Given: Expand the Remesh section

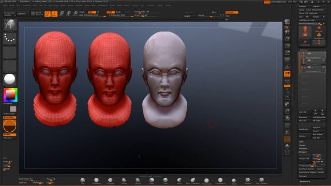Looking at the screenshot, I should 303,148.
